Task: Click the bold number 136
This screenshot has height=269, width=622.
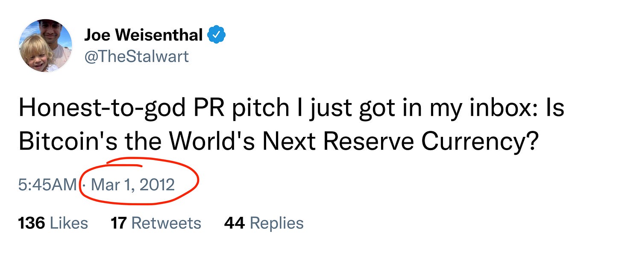Action: tap(32, 223)
